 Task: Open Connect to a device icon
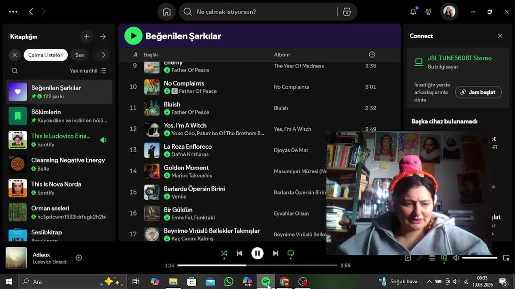point(444,258)
